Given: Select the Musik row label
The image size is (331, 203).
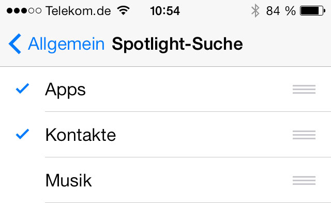Looking at the screenshot, I should coord(69,180).
